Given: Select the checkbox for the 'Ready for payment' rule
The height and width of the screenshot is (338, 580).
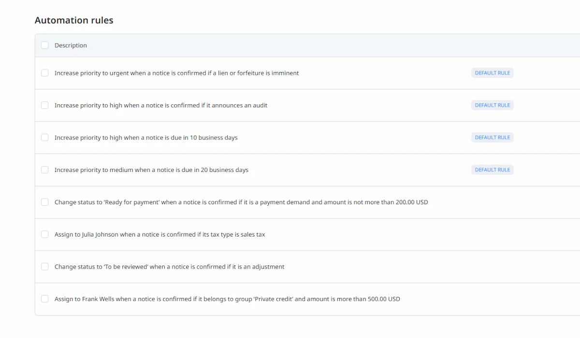Looking at the screenshot, I should [x=45, y=202].
